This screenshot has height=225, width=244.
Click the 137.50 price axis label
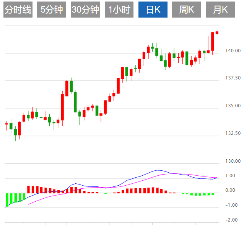tap(233, 78)
